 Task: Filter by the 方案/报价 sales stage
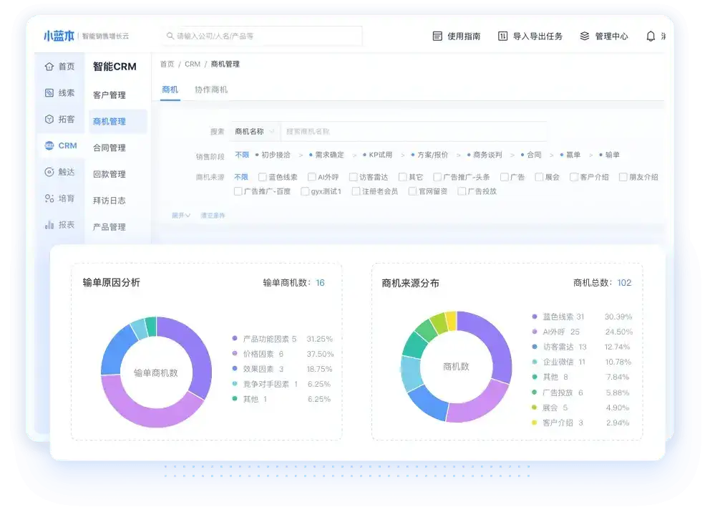coord(429,155)
